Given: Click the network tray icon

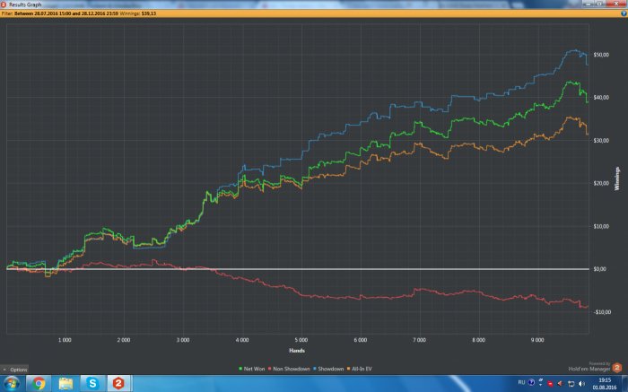Looking at the screenshot, I should tap(571, 384).
